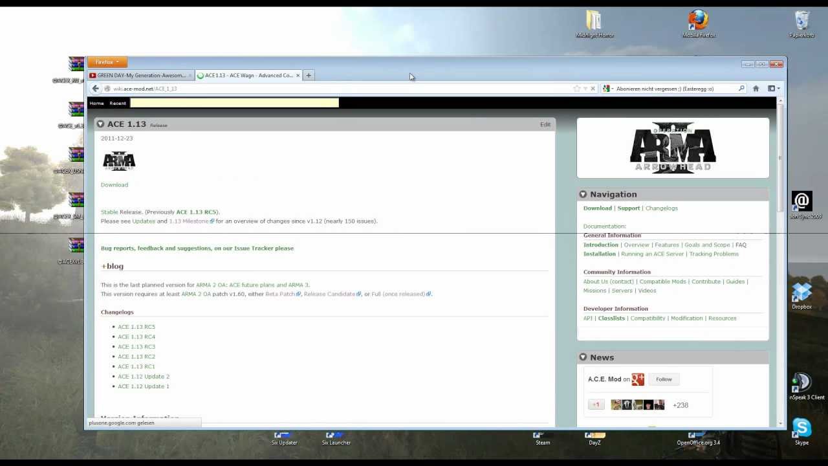This screenshot has width=828, height=466.
Task: Open the Steam desktop shortcut
Action: [x=543, y=439]
